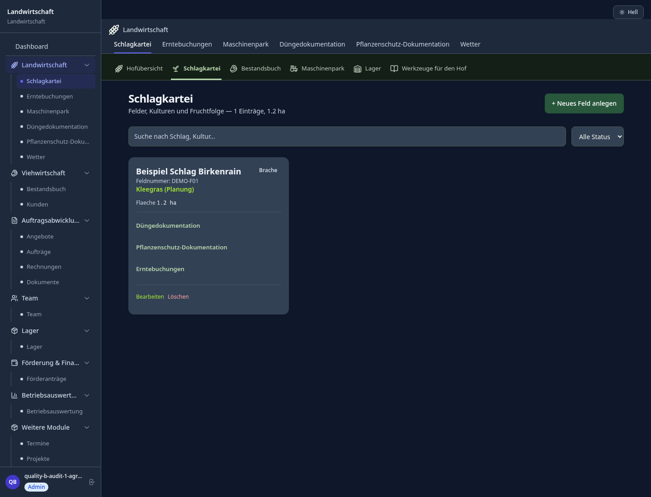Collapse the Landwirtschaft sidebar section chevron
The image size is (651, 497).
pos(87,65)
